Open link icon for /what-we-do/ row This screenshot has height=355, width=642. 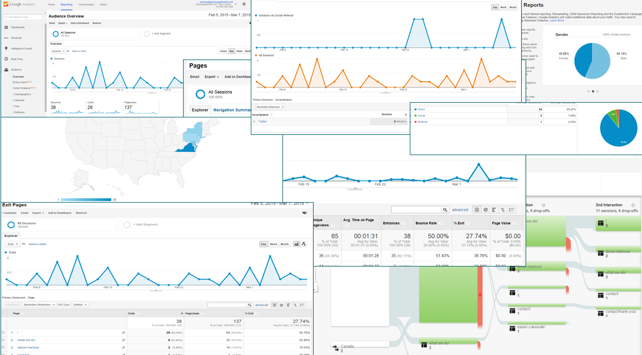point(123,340)
